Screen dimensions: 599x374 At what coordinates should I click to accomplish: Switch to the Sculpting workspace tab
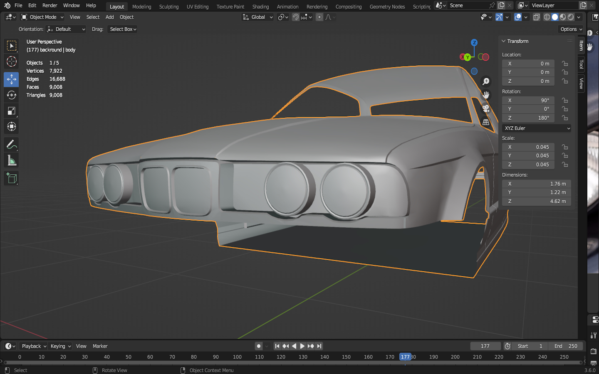[x=168, y=7]
